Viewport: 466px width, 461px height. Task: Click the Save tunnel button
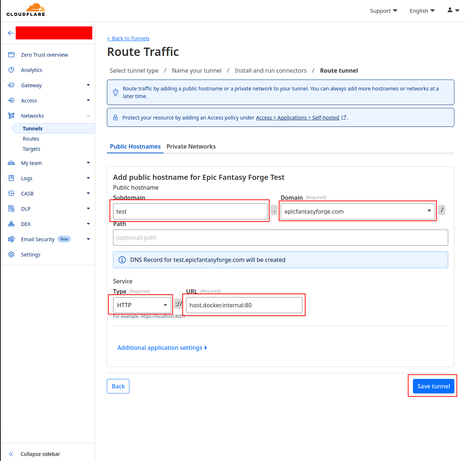coord(434,386)
